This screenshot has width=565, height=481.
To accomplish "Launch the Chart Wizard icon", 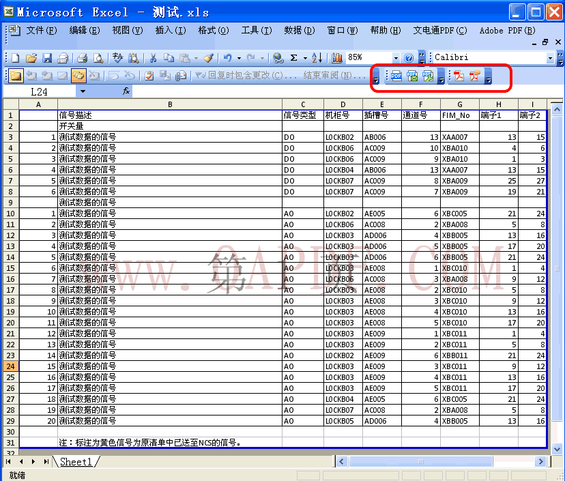I will pyautogui.click(x=337, y=57).
